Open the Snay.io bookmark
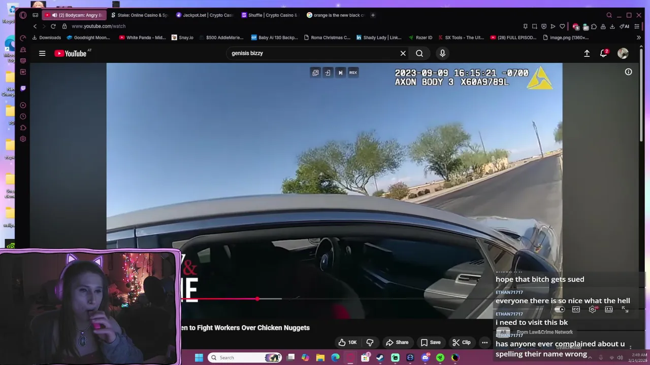The width and height of the screenshot is (650, 365). tap(183, 38)
